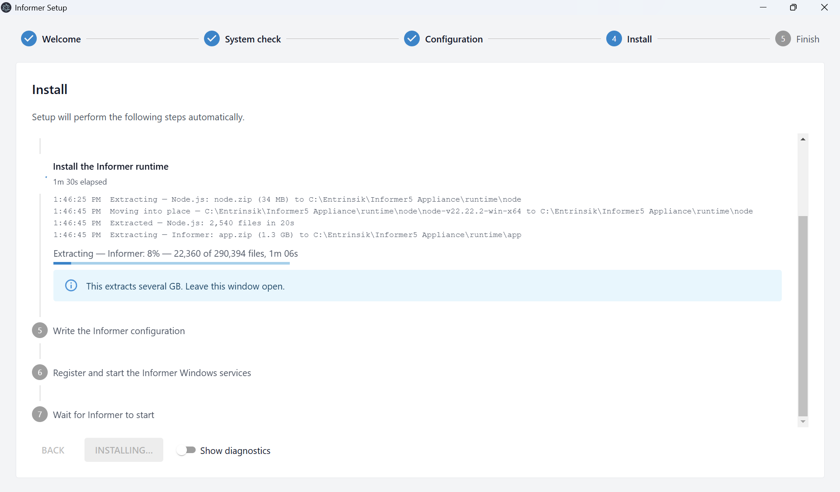Click 'Register and start the Informer Windows services'
Screen dimensions: 840x492
coord(152,373)
